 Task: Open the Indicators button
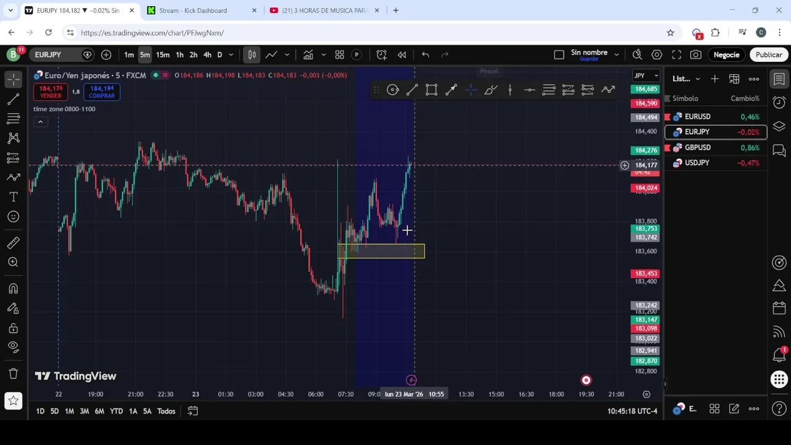coord(308,54)
